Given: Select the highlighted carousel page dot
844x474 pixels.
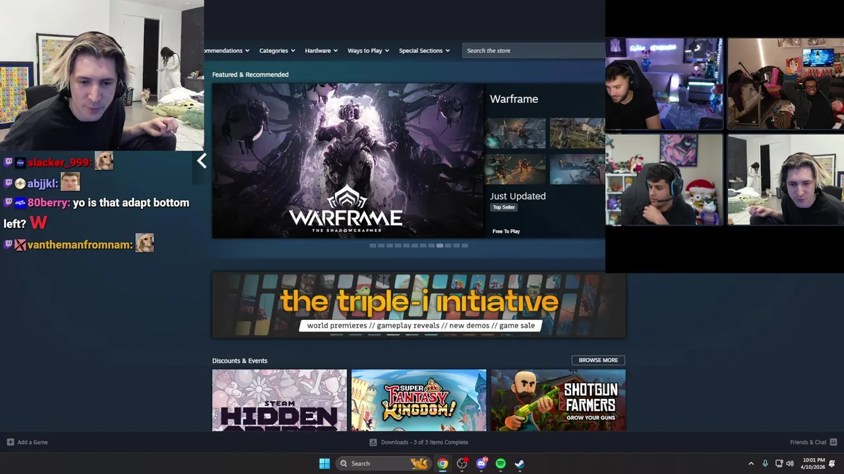Looking at the screenshot, I should click(x=440, y=246).
